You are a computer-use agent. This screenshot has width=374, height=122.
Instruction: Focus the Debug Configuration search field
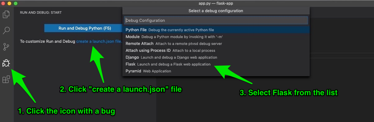click(216, 21)
